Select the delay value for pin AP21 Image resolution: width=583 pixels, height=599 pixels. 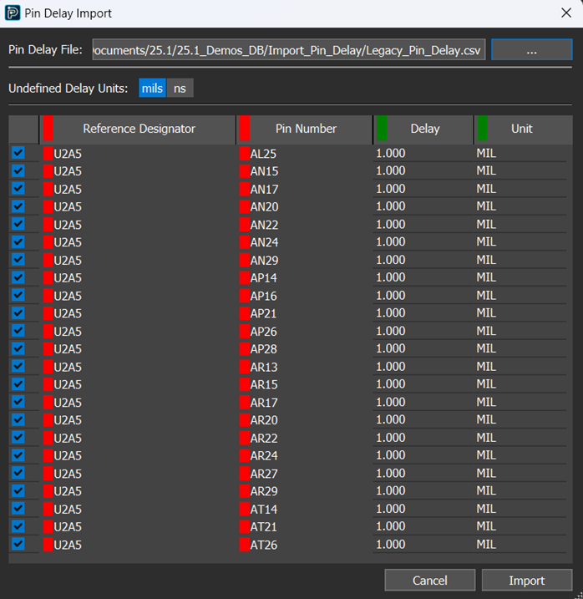coord(391,313)
